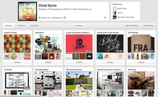
Task: Open the hexagon Package Design cover
Action: tap(48, 81)
